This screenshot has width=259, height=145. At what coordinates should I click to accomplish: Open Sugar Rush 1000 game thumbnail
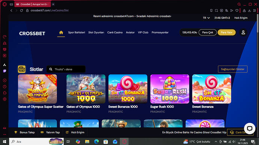(x=170, y=89)
